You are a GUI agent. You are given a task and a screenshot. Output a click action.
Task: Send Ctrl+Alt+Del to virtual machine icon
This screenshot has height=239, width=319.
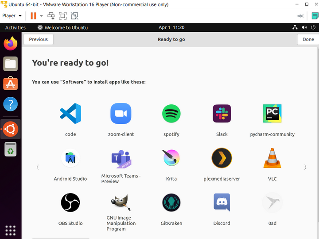(x=51, y=15)
